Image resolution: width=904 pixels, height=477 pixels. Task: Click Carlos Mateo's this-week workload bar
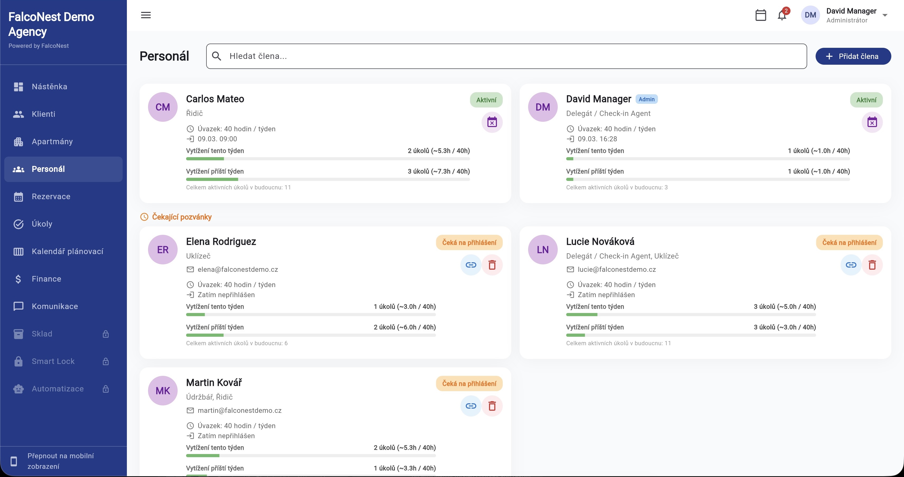pyautogui.click(x=328, y=159)
